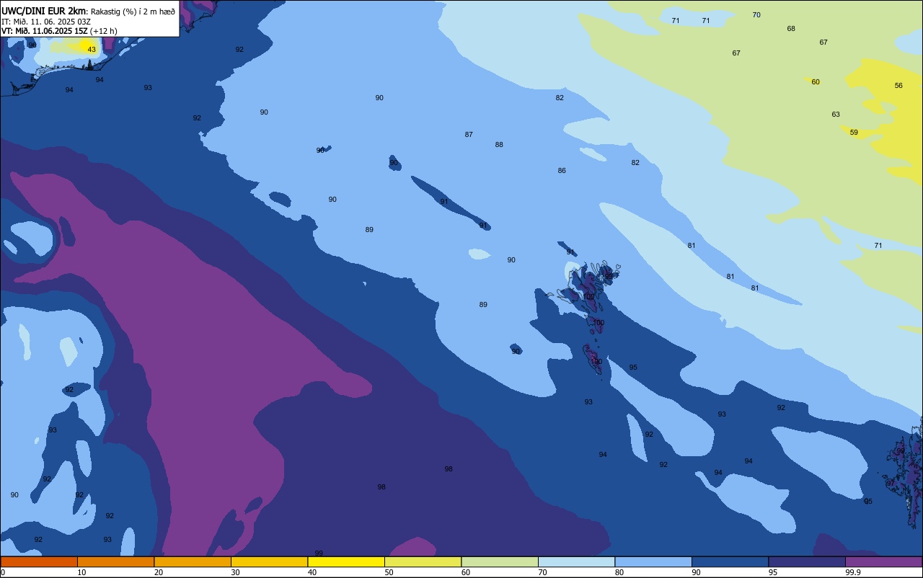Click the pale blue 70–80 legend segment
The width and height of the screenshot is (923, 578).
[576, 561]
